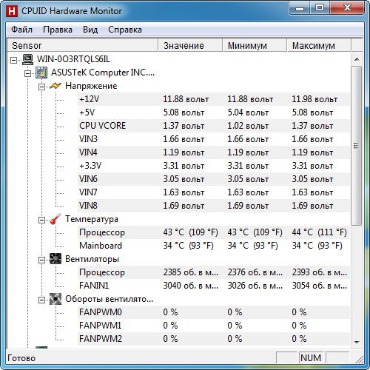Click the FANIN1 value 3040 об. в м...
This screenshot has height=370, width=370.
click(191, 286)
